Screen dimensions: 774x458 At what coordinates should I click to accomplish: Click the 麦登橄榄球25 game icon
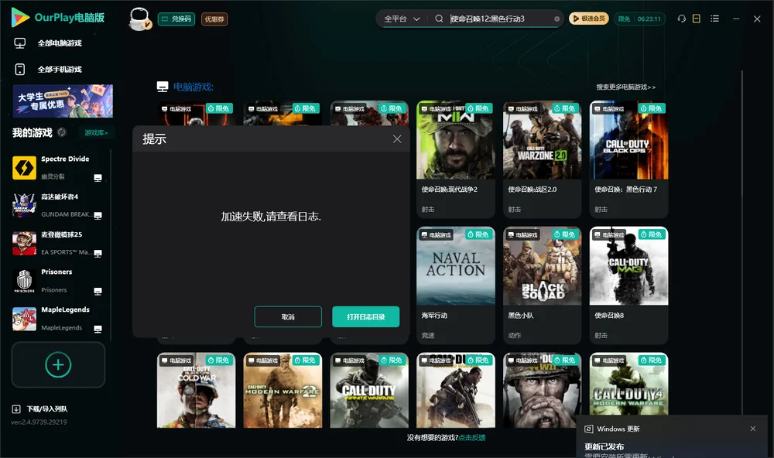click(x=24, y=243)
